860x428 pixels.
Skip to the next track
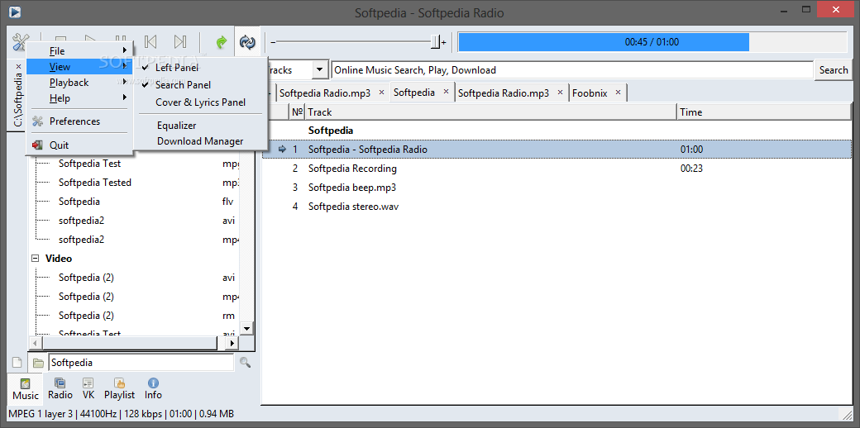coord(180,42)
